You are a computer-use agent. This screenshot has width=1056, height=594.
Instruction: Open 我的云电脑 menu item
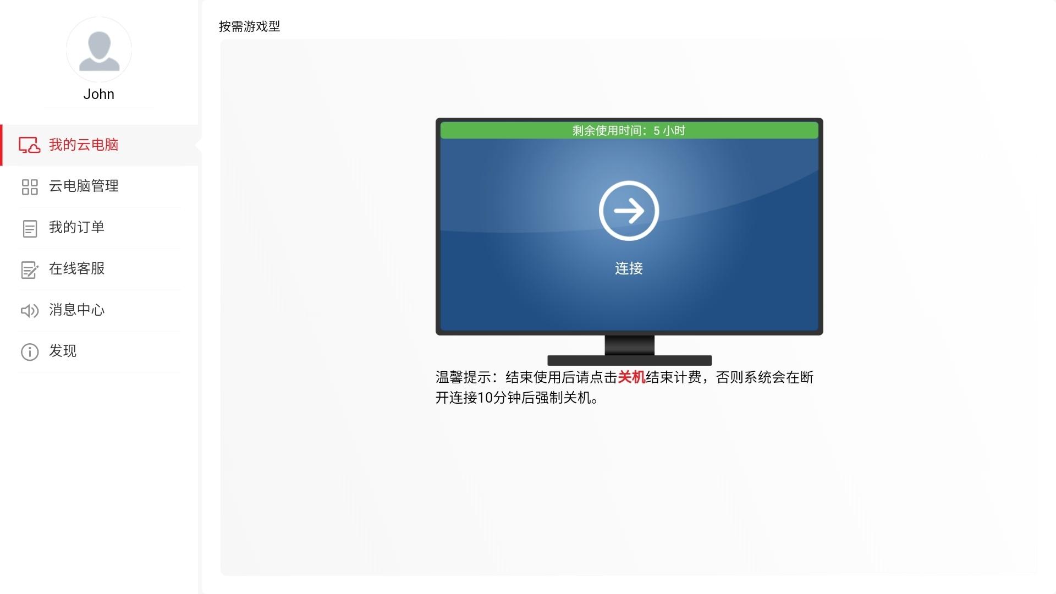pos(84,145)
